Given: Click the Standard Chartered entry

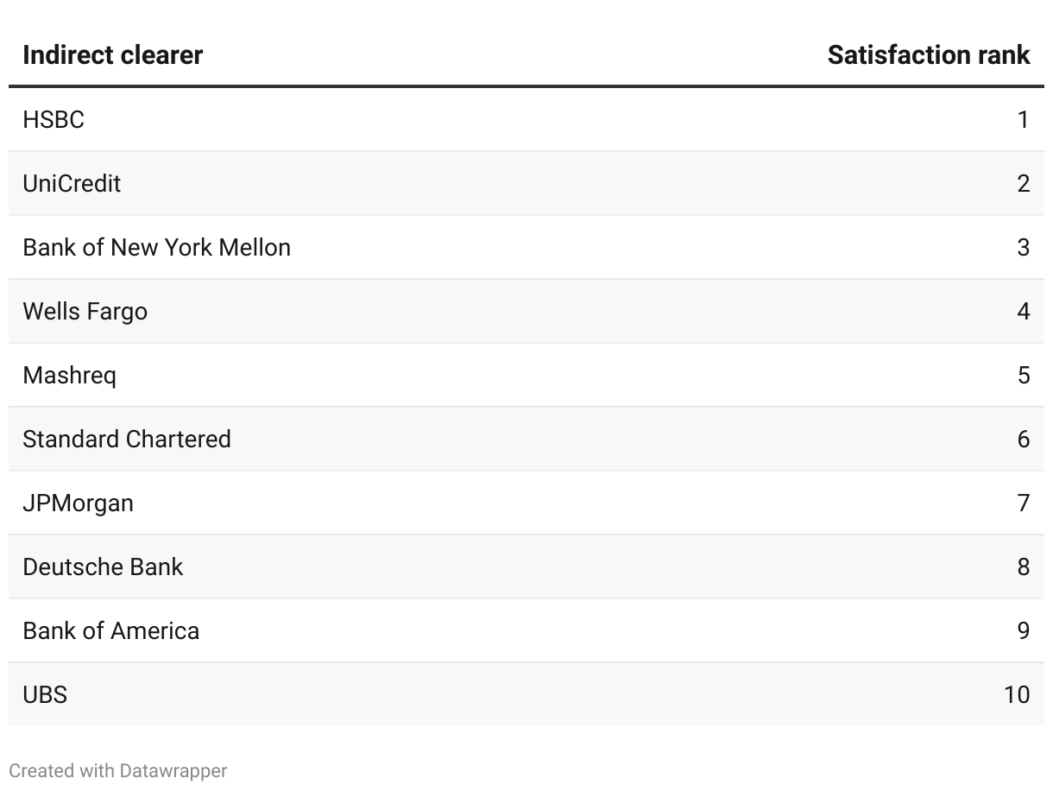Looking at the screenshot, I should click(x=127, y=439).
